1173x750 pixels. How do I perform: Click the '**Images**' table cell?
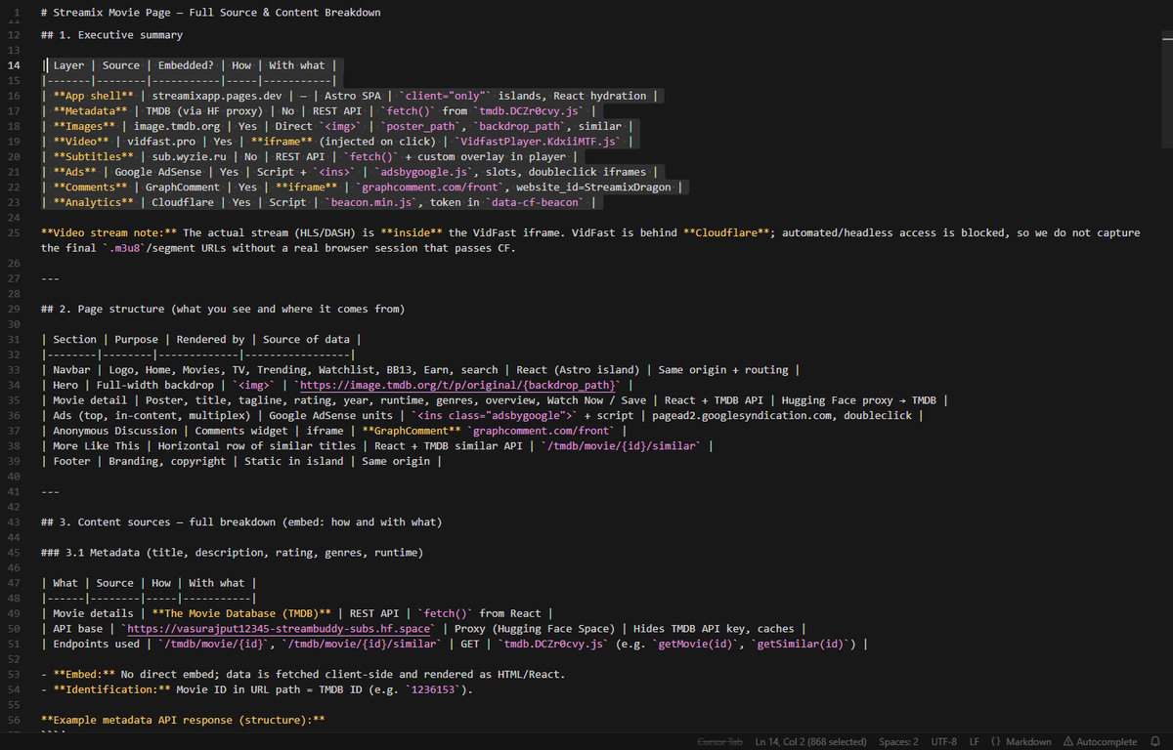84,126
